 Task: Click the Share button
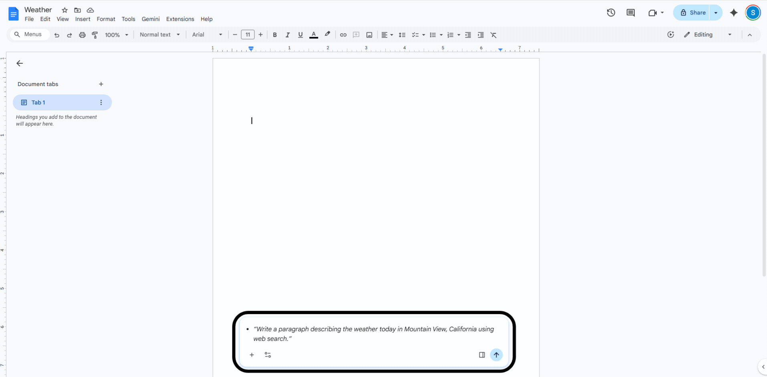click(x=693, y=13)
